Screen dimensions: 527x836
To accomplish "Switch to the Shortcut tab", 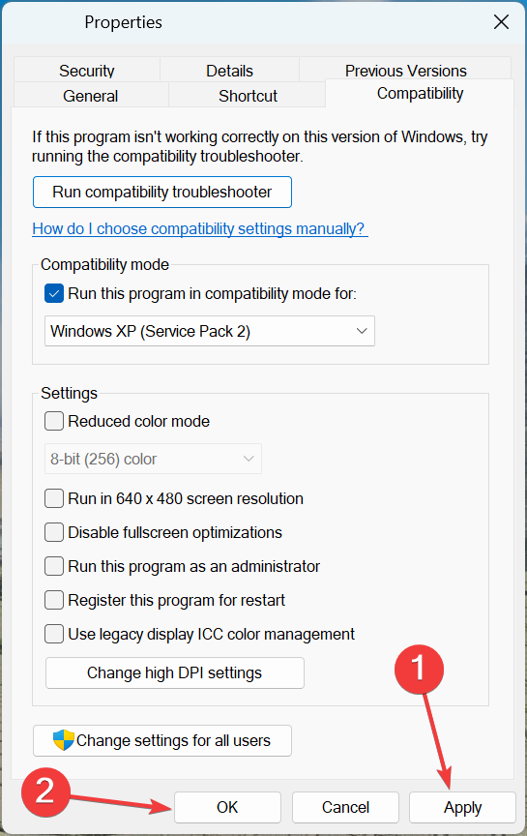I will click(248, 96).
